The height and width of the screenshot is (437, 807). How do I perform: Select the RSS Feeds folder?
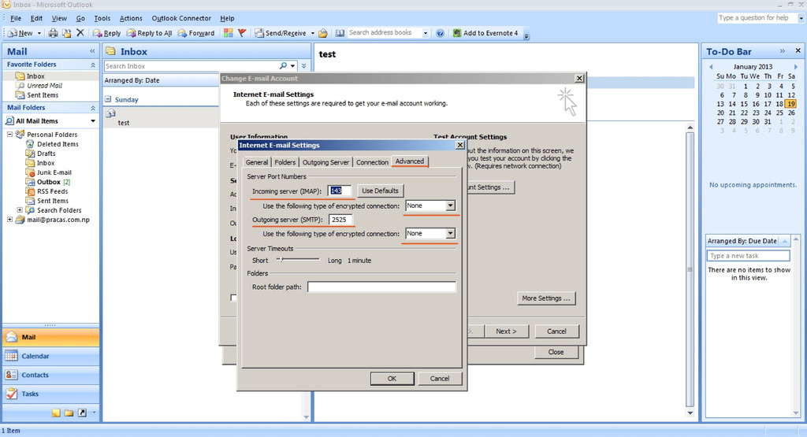point(53,191)
